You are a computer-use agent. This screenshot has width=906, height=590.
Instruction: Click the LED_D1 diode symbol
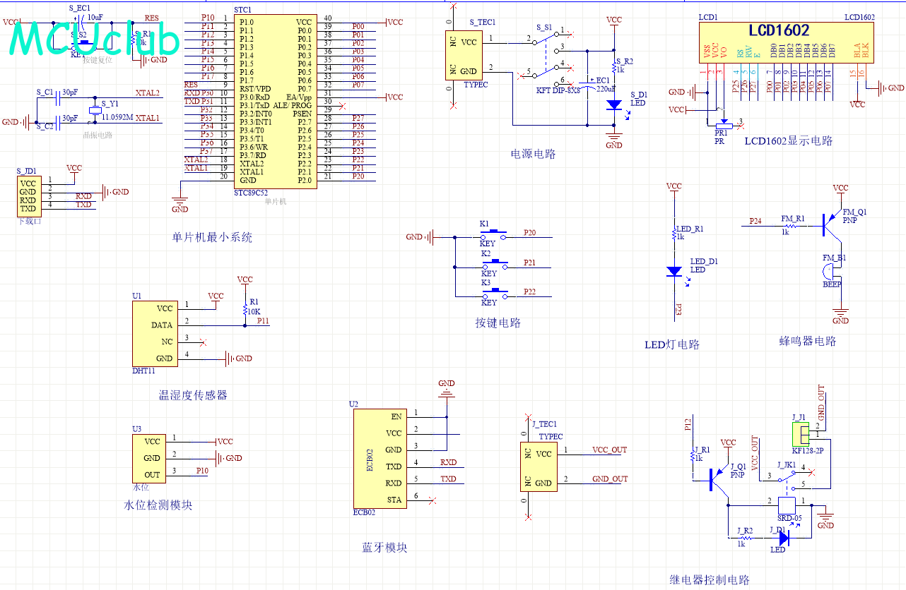coord(675,271)
